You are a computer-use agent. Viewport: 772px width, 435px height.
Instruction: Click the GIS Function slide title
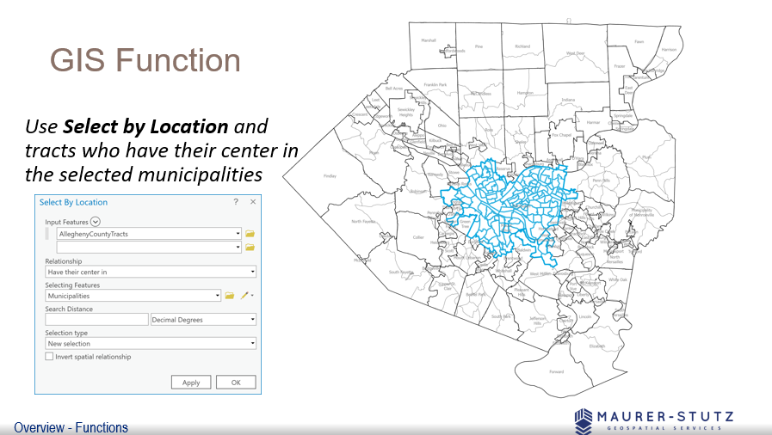(145, 60)
